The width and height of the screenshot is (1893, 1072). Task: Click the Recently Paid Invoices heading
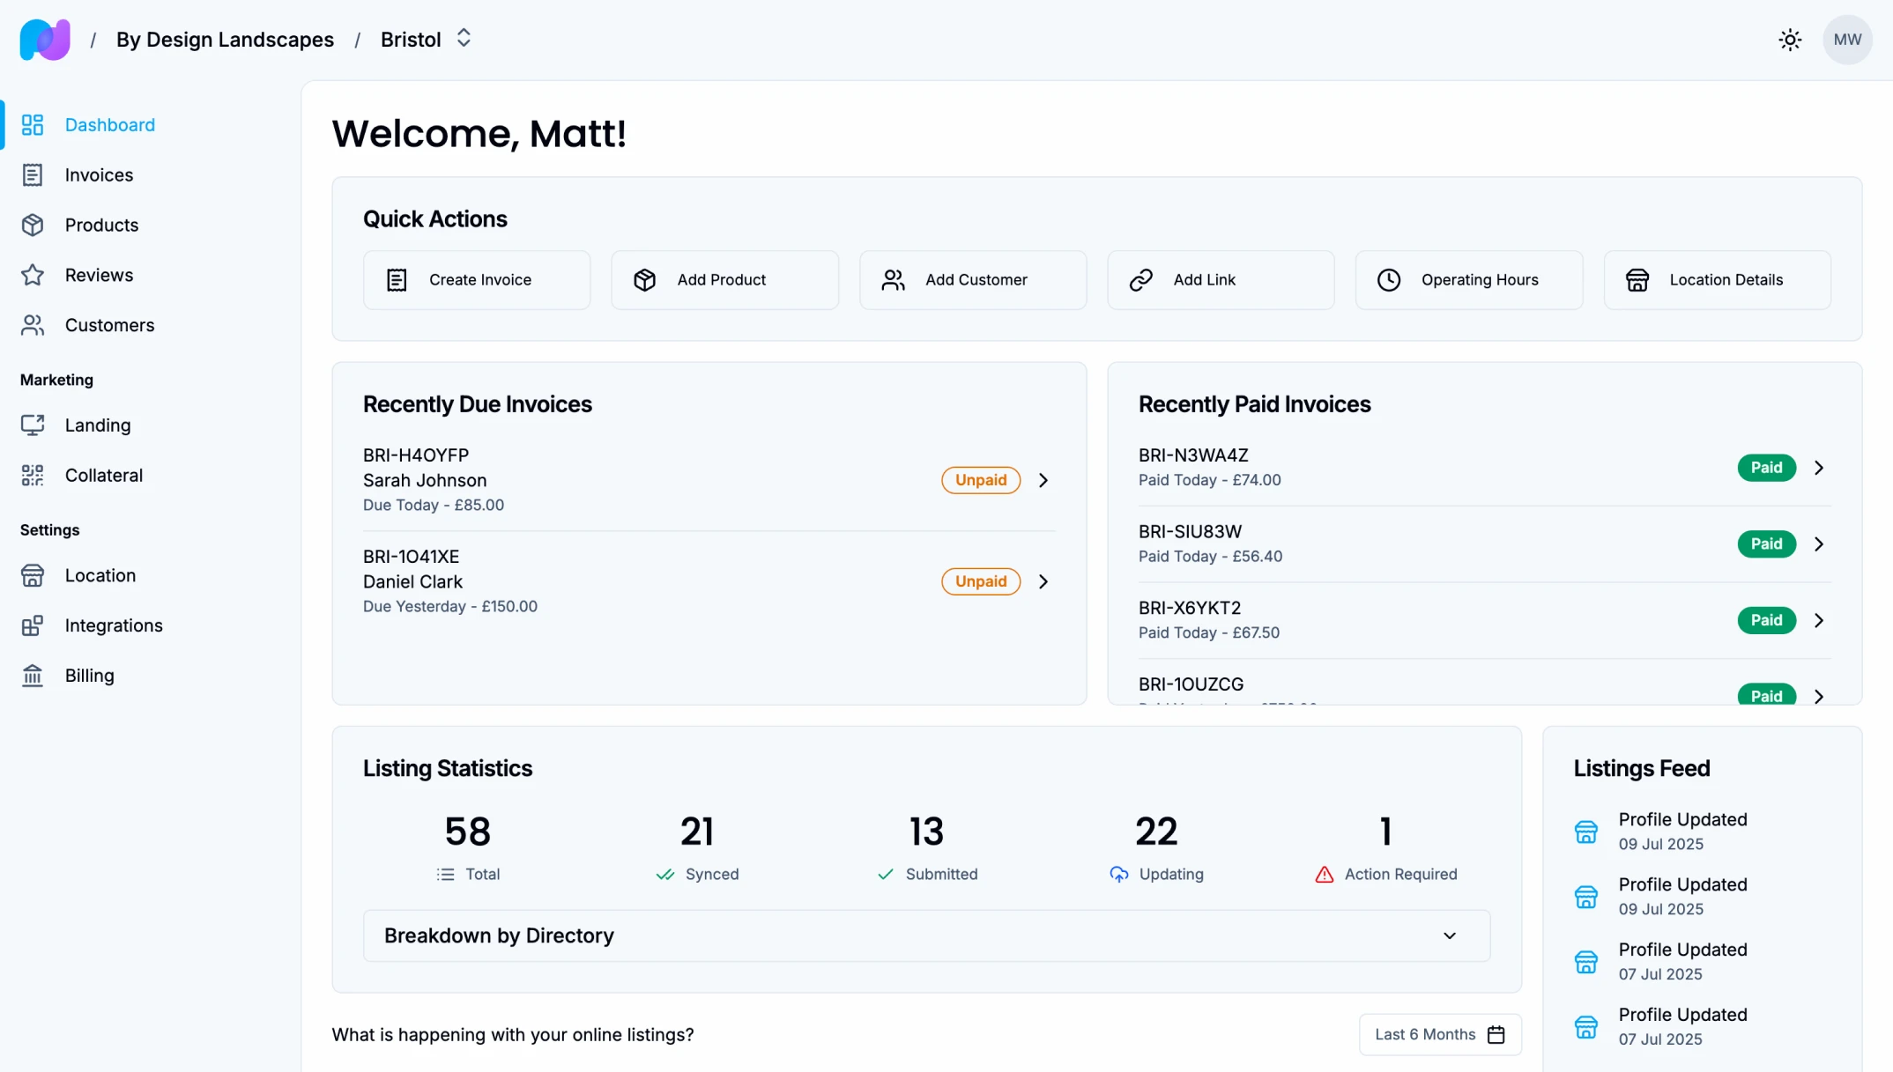pyautogui.click(x=1254, y=404)
